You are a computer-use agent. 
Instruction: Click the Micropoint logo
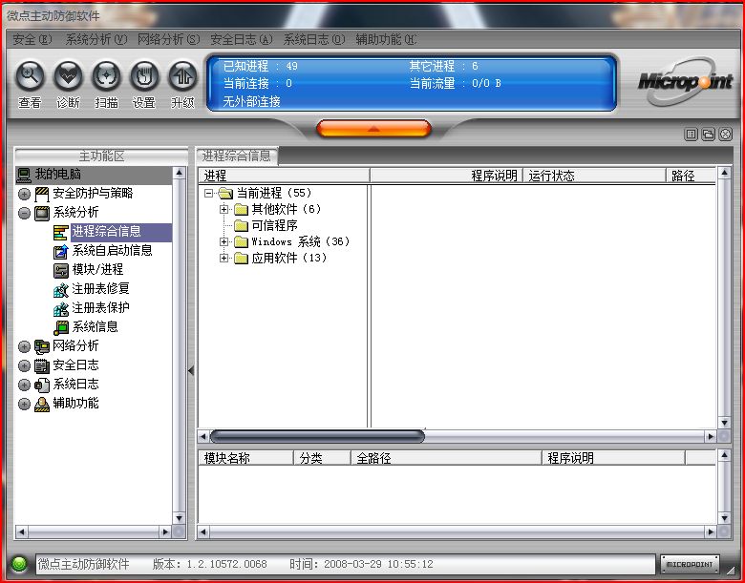pos(685,82)
